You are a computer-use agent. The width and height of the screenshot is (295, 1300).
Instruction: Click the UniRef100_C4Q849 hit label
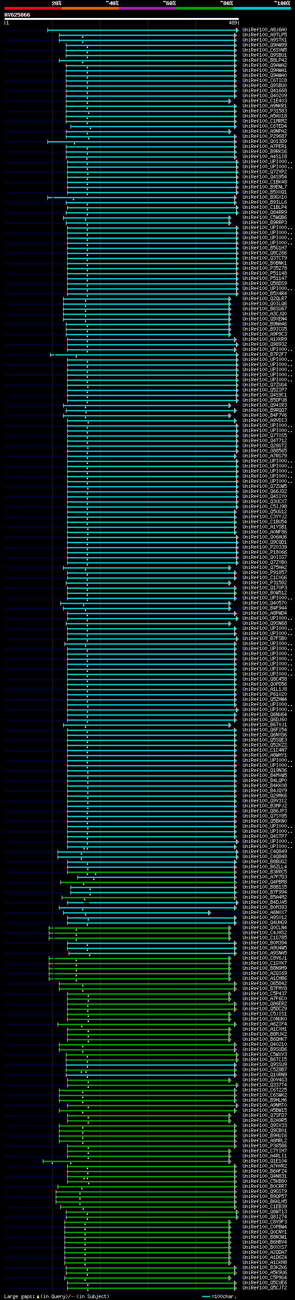[x=265, y=852]
